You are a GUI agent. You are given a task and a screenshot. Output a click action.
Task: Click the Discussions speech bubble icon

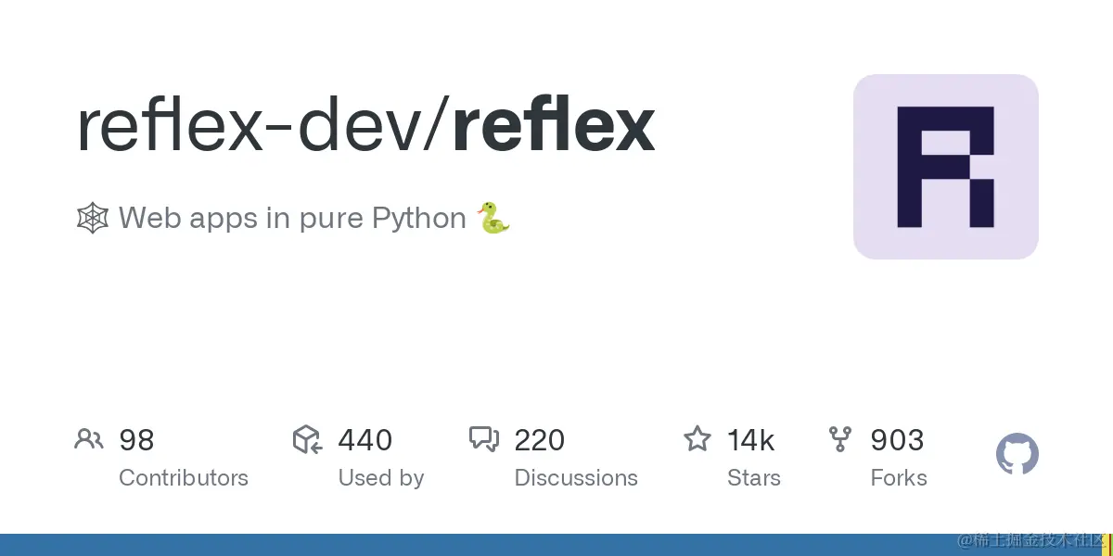pos(484,439)
